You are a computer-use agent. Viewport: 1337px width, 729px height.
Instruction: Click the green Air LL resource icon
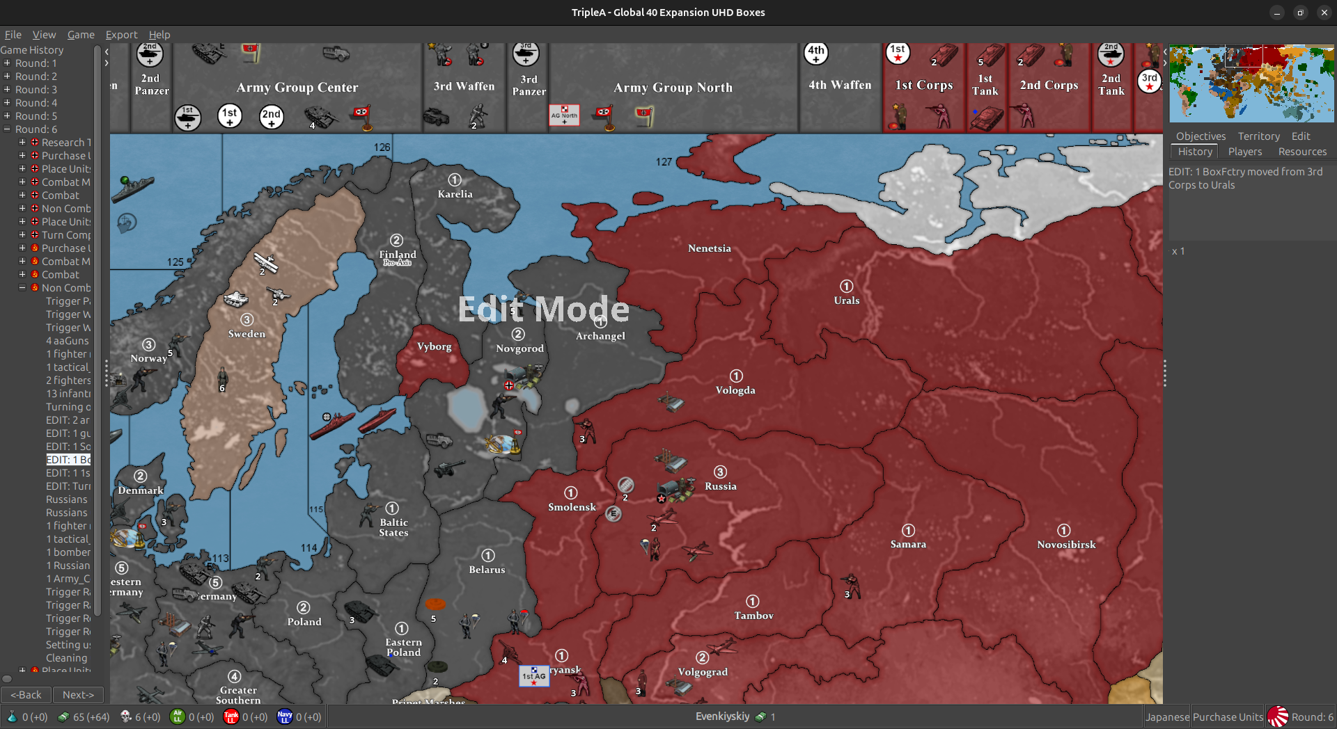(178, 716)
